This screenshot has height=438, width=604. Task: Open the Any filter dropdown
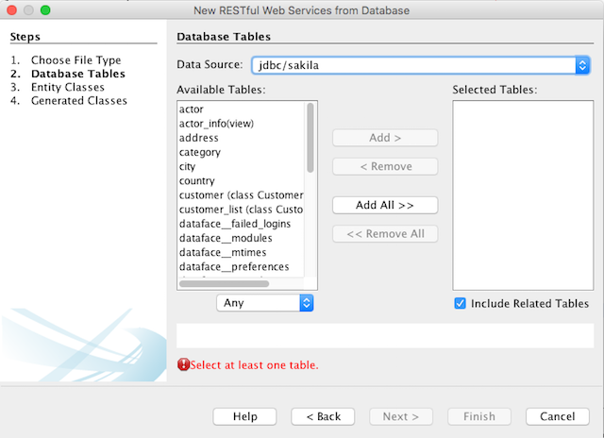click(264, 303)
